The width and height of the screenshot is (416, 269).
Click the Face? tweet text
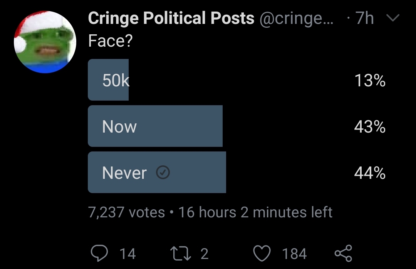tap(110, 41)
